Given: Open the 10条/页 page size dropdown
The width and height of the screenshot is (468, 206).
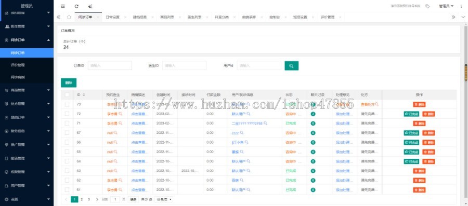Looking at the screenshot, I should [x=164, y=199].
